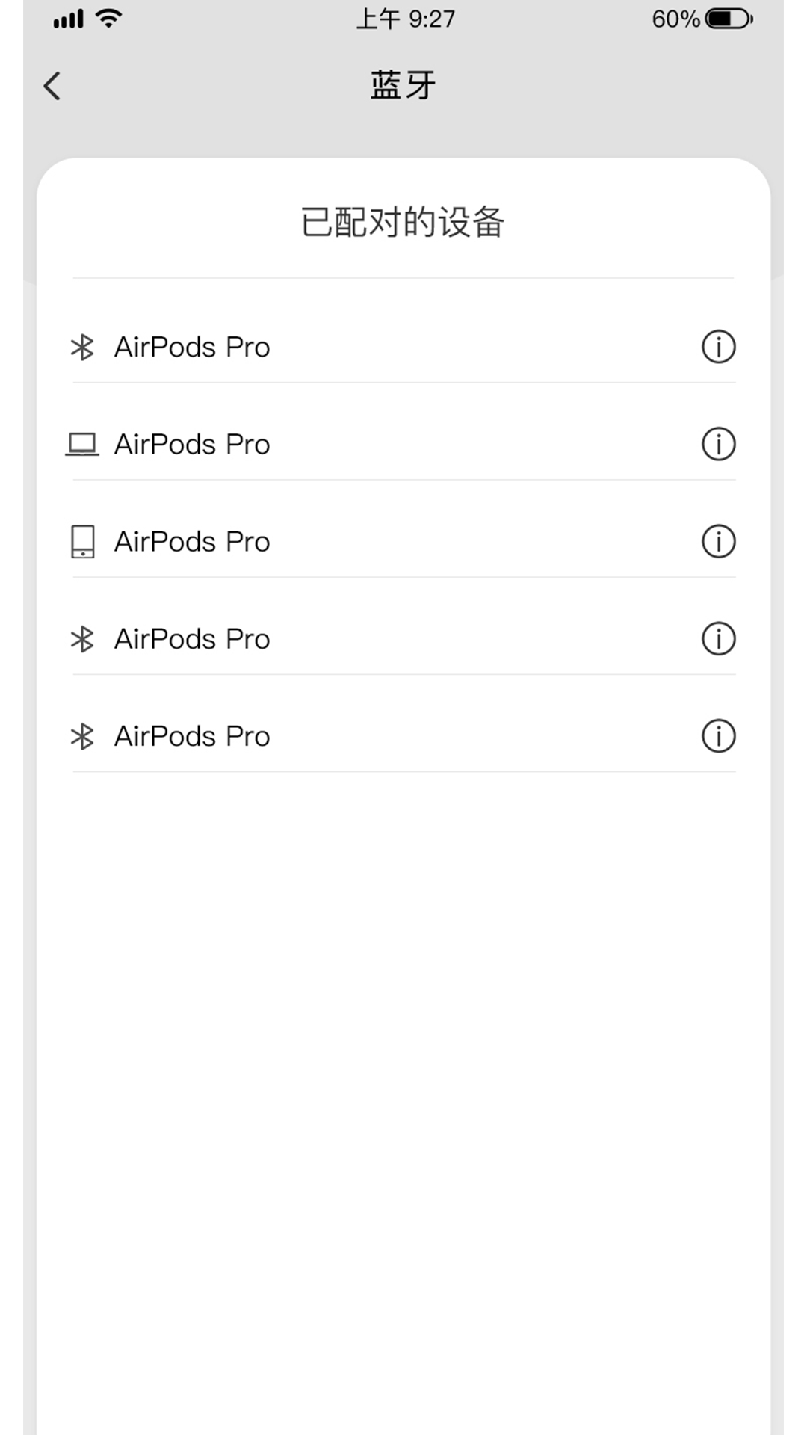807x1435 pixels.
Task: Tap the 已配对的设备 section header
Action: coord(403,222)
